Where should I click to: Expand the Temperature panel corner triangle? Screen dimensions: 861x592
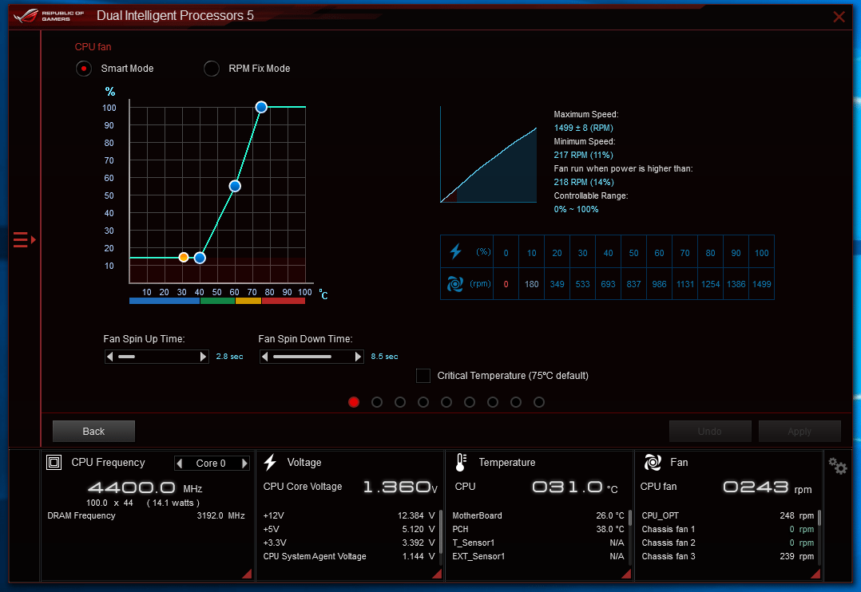(626, 574)
